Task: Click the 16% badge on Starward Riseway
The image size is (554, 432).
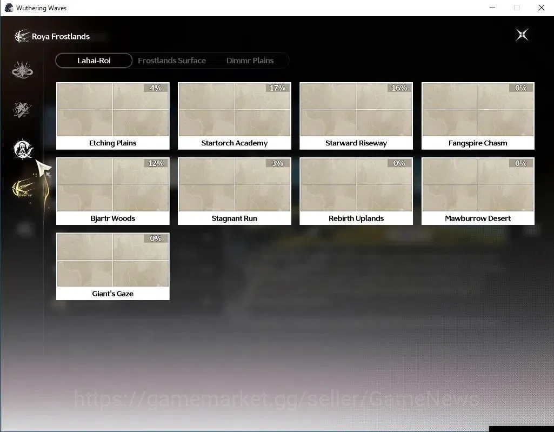Action: coord(399,88)
